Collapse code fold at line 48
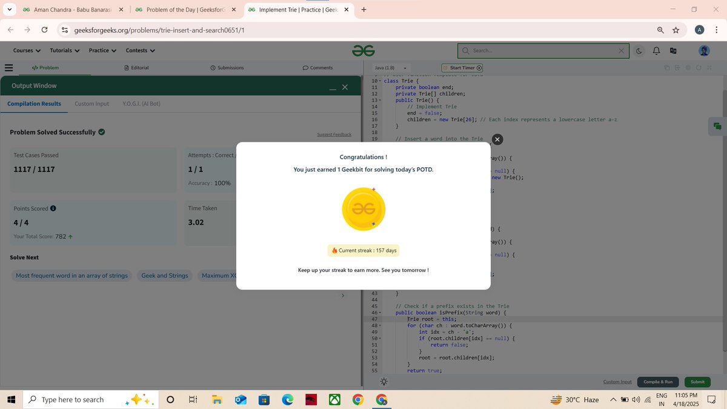Screen dimensions: 727x409 coord(380,325)
